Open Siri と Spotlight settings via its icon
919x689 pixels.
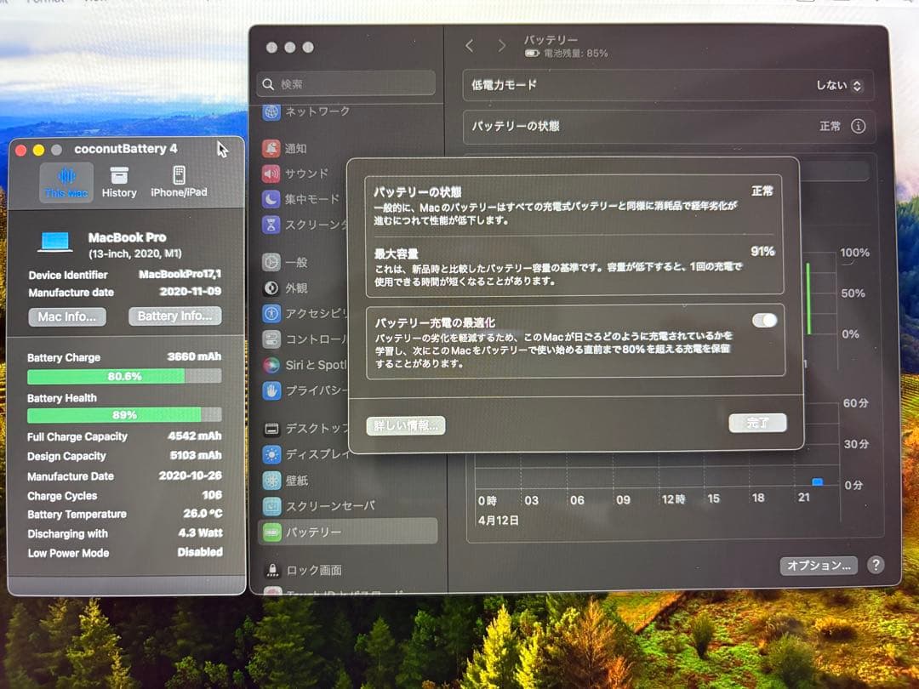click(x=273, y=365)
